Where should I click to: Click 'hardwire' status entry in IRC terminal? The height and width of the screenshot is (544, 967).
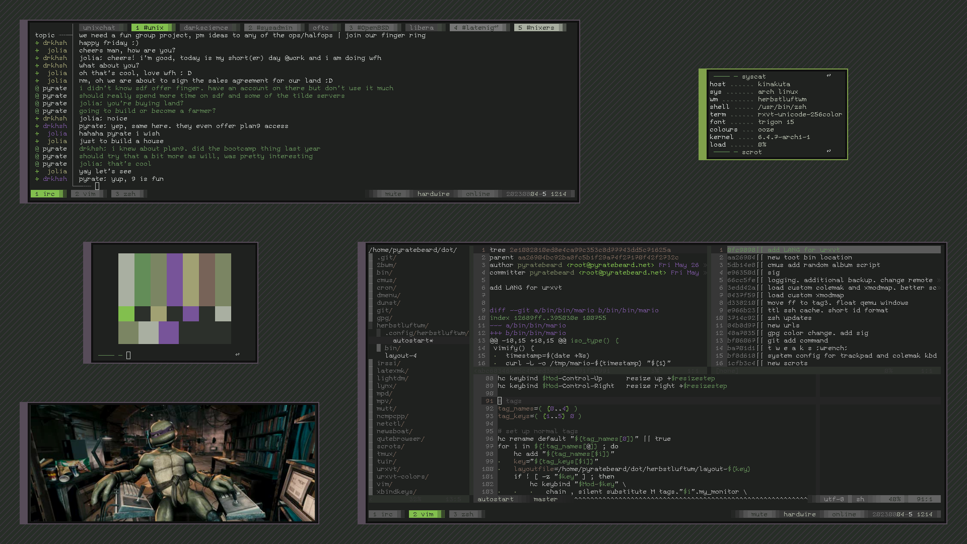(434, 194)
